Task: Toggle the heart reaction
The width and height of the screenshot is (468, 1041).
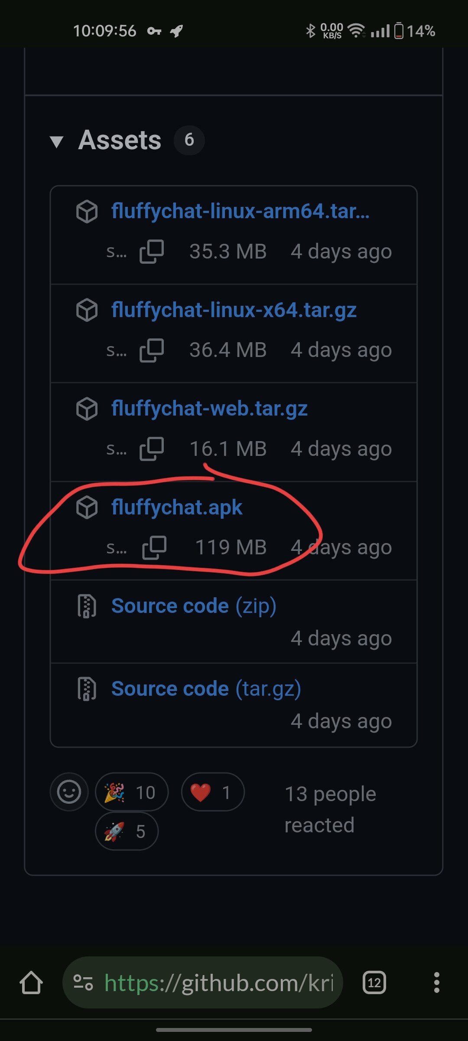Action: 212,792
